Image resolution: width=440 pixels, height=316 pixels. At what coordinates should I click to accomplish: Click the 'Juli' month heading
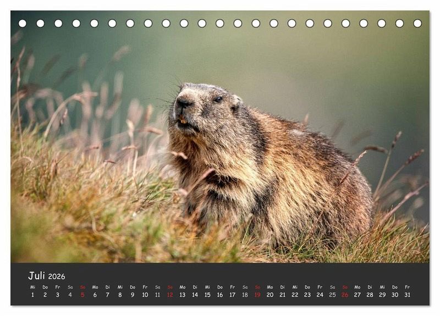[x=36, y=276]
